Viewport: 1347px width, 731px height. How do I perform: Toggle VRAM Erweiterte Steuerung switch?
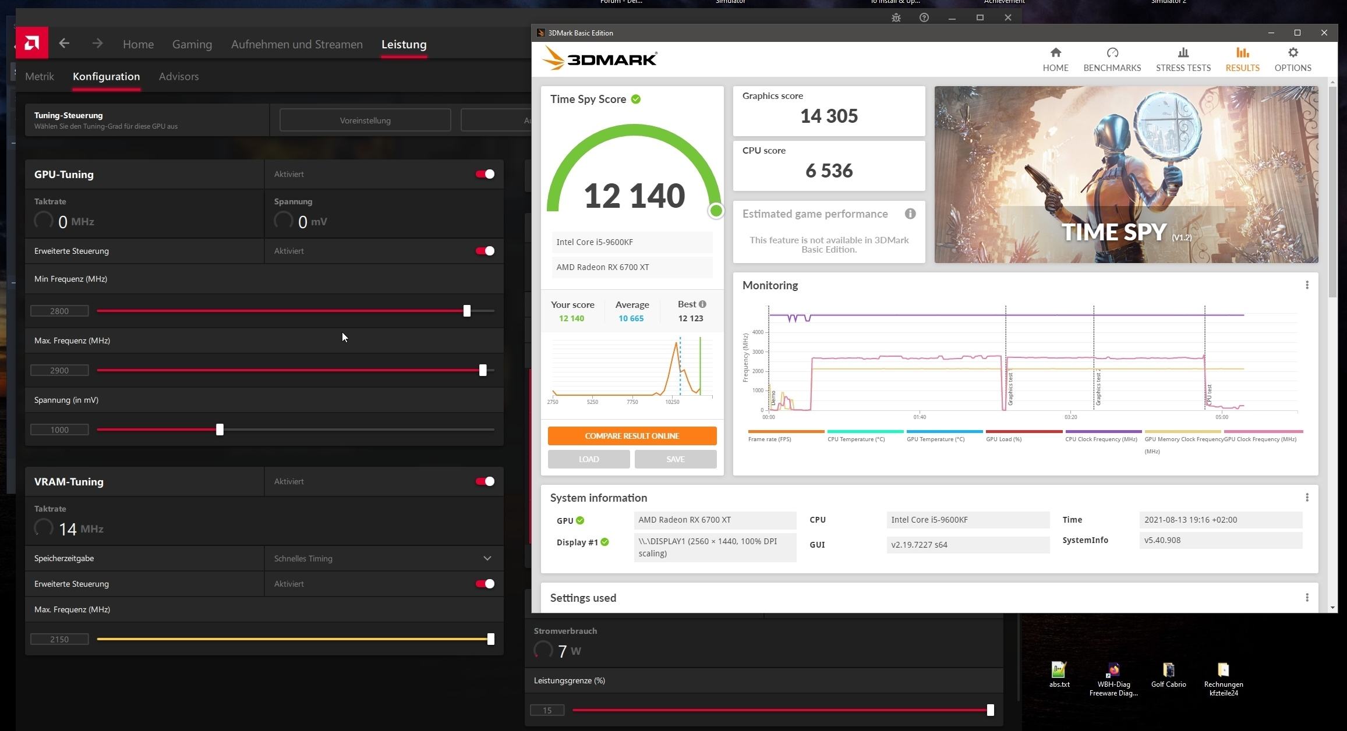(485, 584)
